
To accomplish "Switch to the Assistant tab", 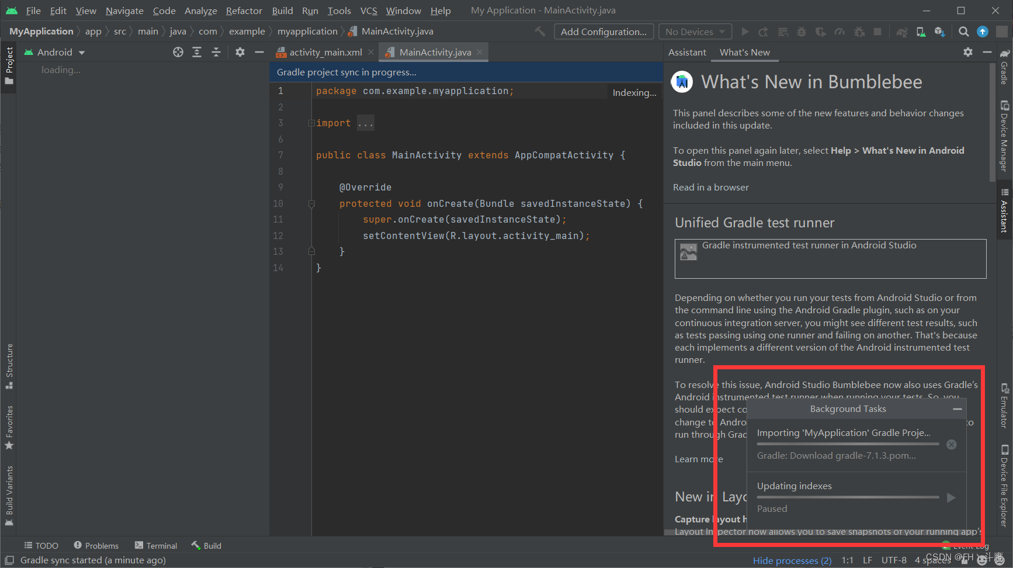I will click(x=687, y=52).
